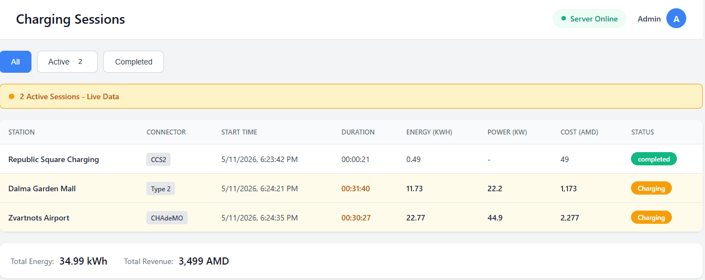Click the Total Revenue 3,499 AMD value
The image size is (705, 280).
[x=204, y=261]
